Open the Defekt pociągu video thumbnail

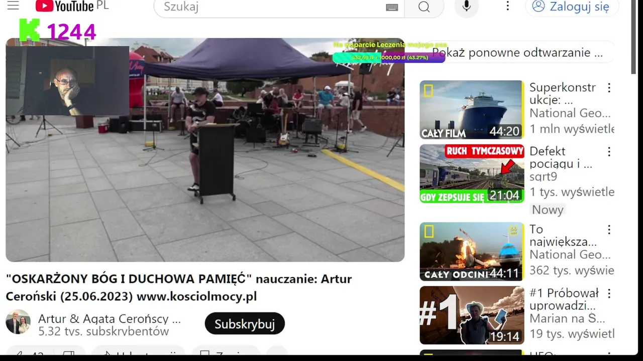point(472,173)
